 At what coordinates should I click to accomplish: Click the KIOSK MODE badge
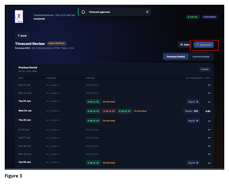point(209,17)
